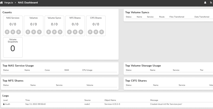Click the Time column header in Logs

coord(27,100)
